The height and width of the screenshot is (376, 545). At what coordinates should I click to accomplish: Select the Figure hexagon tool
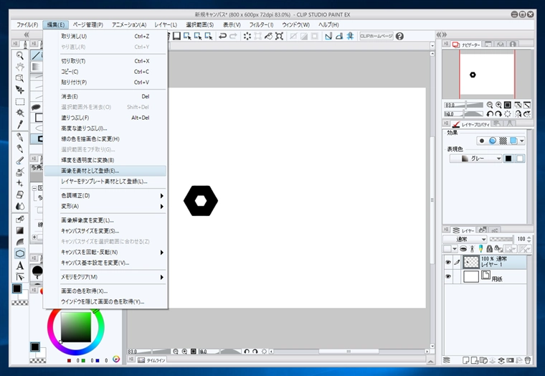click(20, 253)
